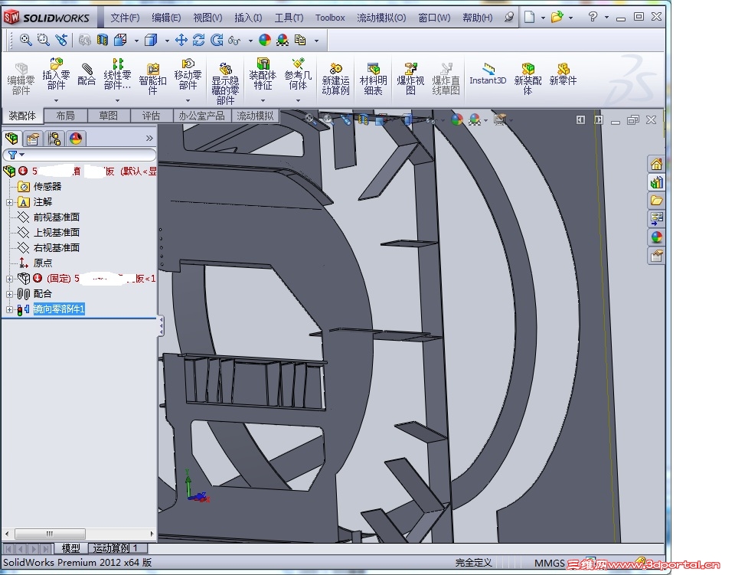The height and width of the screenshot is (575, 735).
Task: Switch to the 评估 (Evaluate) tab
Action: (x=151, y=116)
